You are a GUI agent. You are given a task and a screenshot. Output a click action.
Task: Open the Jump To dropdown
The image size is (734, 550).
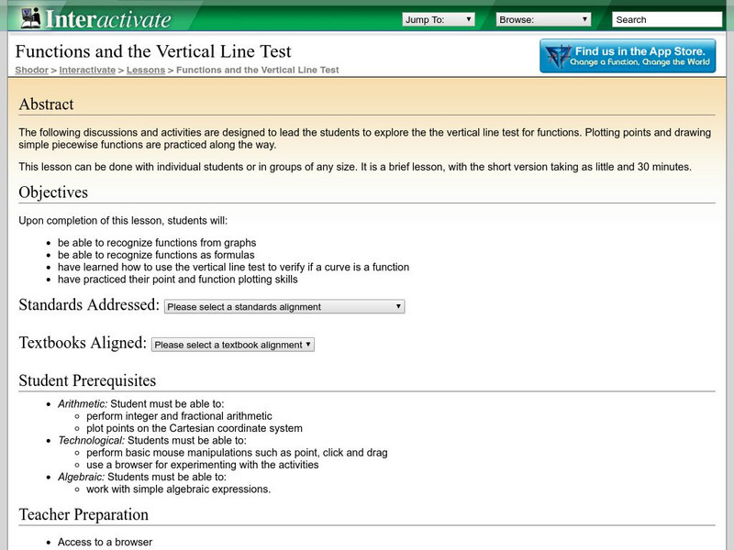[x=439, y=19]
